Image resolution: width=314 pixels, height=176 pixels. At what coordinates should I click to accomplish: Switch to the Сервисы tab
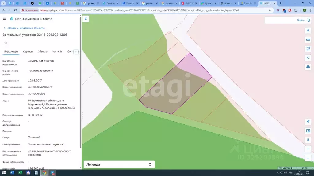coord(28,51)
